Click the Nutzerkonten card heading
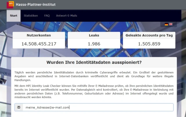The width and height of the screenshot is (186, 117). [x=39, y=35]
